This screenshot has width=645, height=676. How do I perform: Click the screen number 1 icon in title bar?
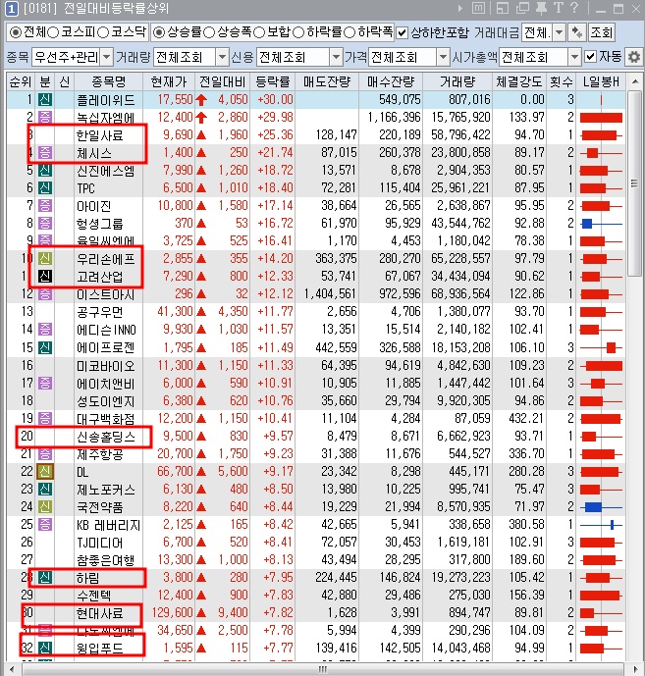12,9
